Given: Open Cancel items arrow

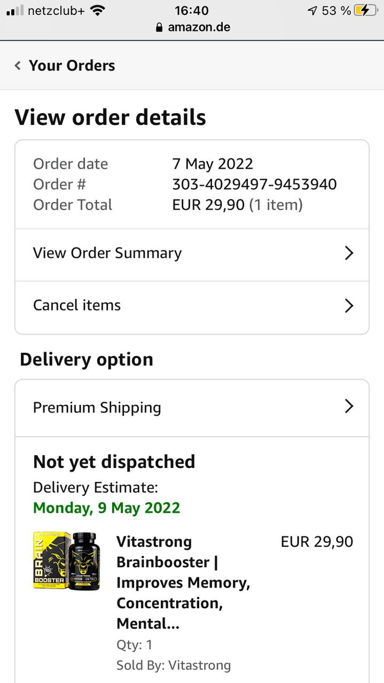Looking at the screenshot, I should click(349, 306).
